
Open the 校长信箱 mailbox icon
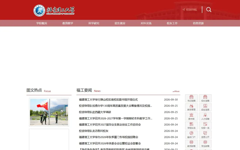click(205, 98)
